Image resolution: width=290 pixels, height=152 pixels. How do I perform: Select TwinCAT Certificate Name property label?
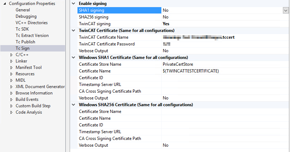(x=103, y=37)
